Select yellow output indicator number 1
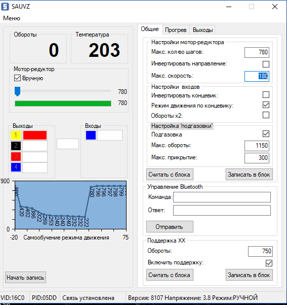287x305 pixels. tap(16, 135)
